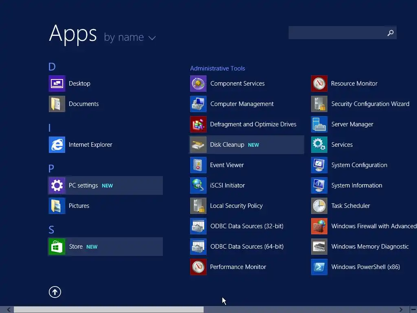Click the 'Desktop' text label
The height and width of the screenshot is (313, 417).
pos(79,84)
